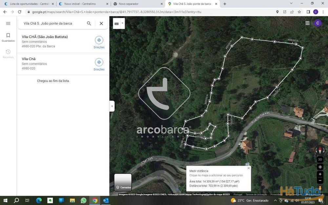Collapse the side panel arrow
Screen dimensions: 328x205
coord(112,106)
